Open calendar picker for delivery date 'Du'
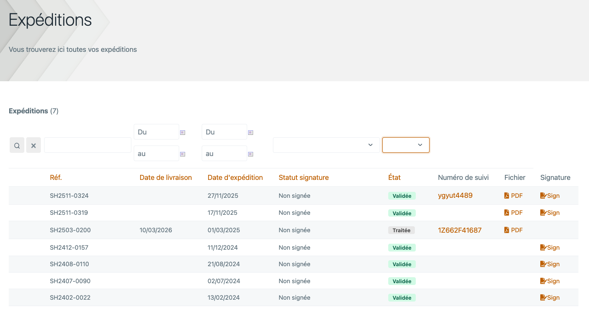This screenshot has height=313, width=589. click(x=182, y=132)
